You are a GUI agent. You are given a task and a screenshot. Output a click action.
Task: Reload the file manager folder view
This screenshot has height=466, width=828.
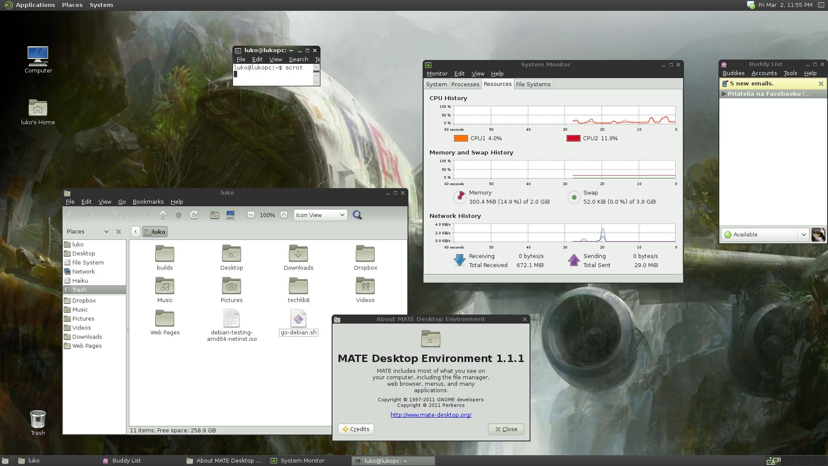click(x=194, y=215)
